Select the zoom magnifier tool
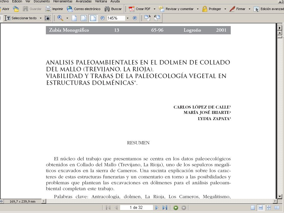284x213 pixels. tap(60, 18)
